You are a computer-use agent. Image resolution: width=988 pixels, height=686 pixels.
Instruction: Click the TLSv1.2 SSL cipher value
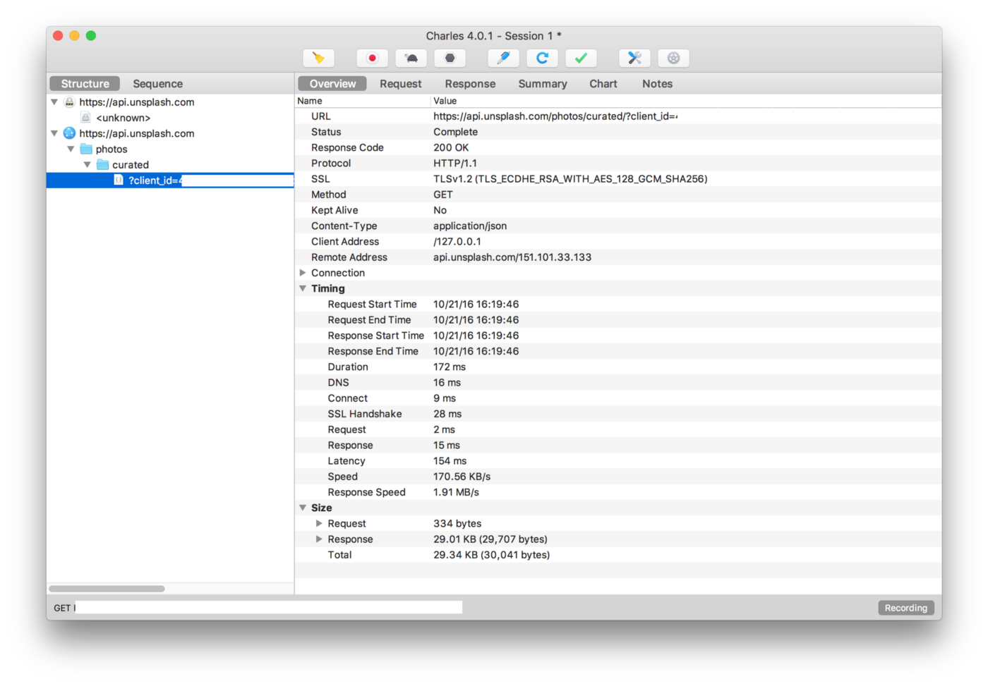click(x=570, y=179)
